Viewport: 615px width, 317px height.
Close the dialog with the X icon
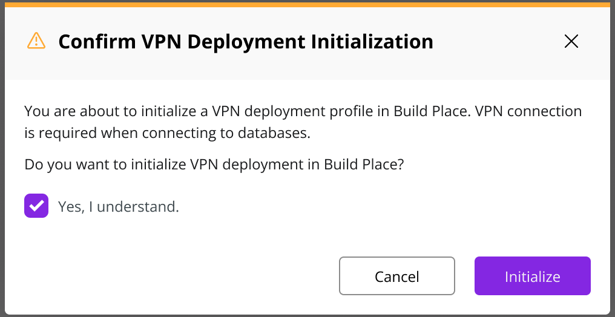(571, 41)
